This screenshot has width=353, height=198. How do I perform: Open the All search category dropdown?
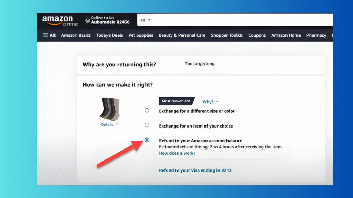pyautogui.click(x=145, y=20)
